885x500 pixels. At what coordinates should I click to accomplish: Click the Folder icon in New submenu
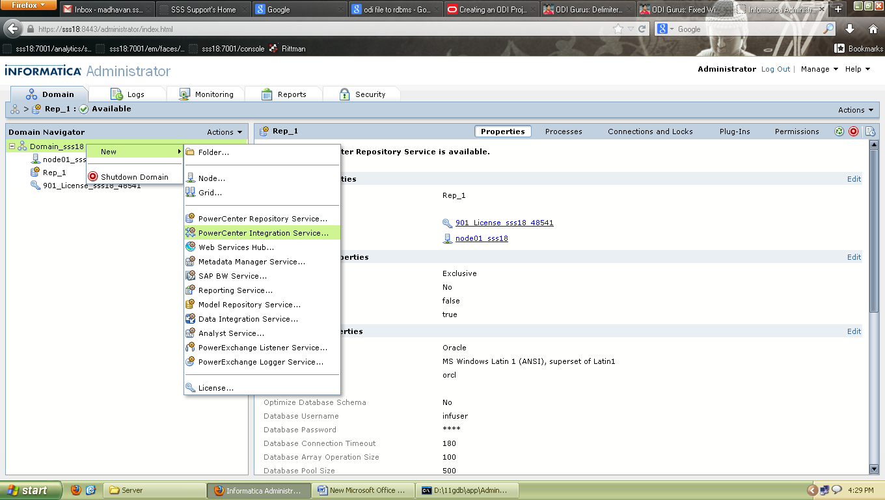(190, 152)
